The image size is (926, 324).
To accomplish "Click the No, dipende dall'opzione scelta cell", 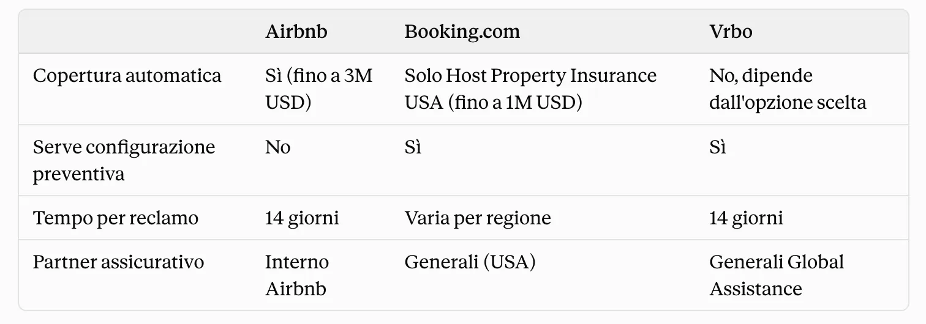I will (x=788, y=89).
